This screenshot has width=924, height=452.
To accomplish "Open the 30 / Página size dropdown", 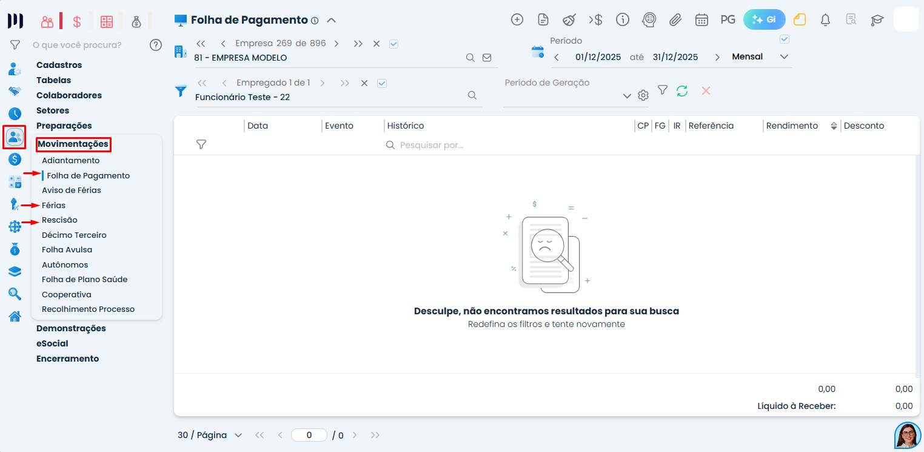I will point(210,435).
